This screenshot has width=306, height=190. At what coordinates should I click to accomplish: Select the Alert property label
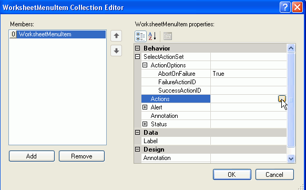tap(156, 107)
